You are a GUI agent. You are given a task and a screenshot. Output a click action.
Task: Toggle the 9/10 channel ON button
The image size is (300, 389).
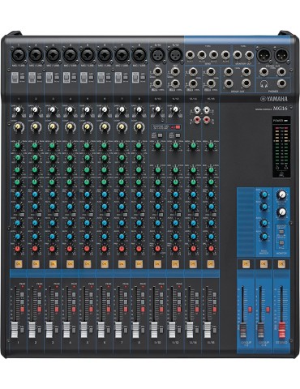157,263
